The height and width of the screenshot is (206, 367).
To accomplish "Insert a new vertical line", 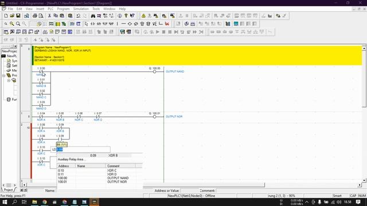I will [x=118, y=24].
